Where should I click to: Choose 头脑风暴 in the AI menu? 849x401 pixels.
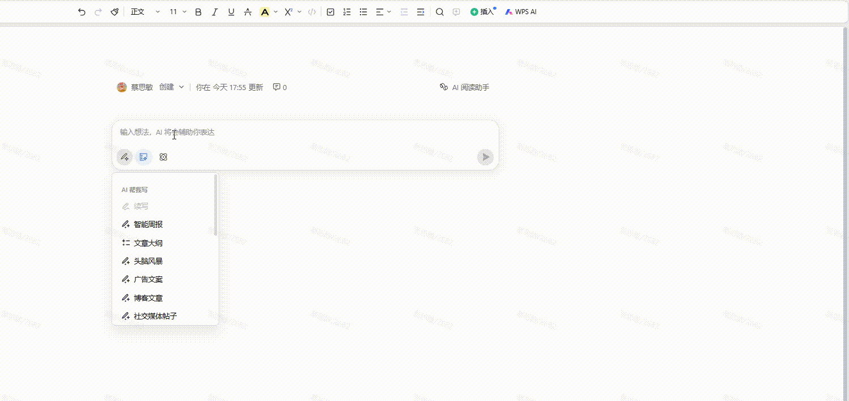click(148, 261)
